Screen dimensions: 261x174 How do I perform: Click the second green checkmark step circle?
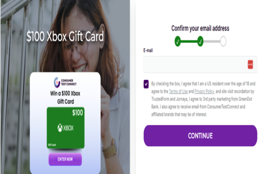coord(200,41)
